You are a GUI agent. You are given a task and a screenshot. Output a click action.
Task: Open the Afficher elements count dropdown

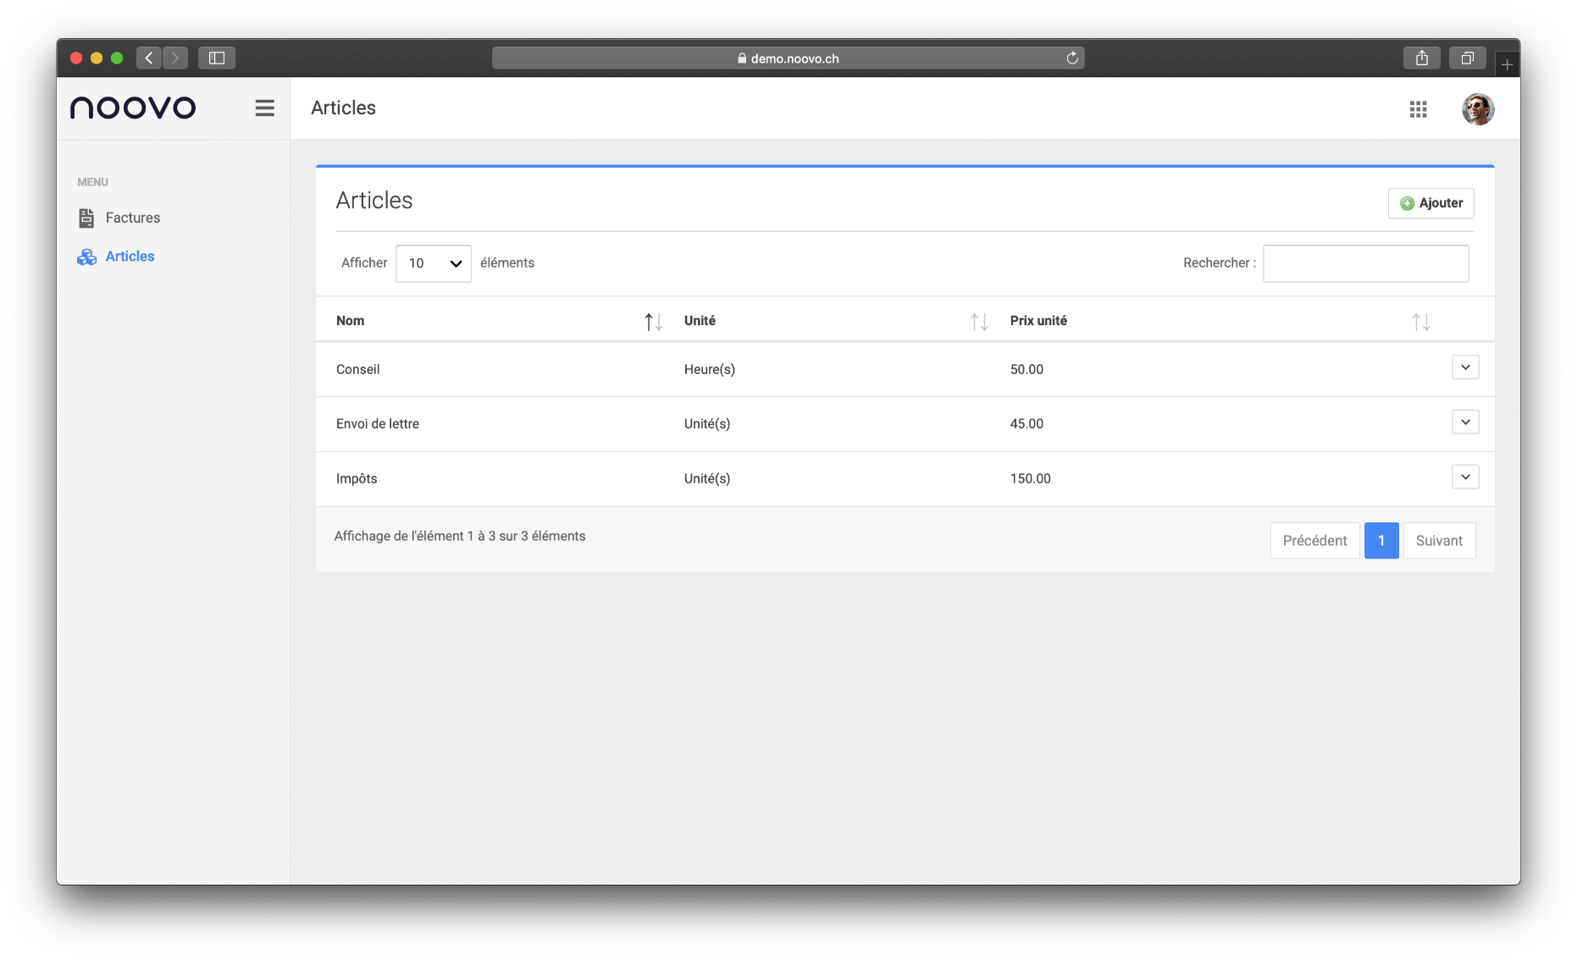click(433, 263)
